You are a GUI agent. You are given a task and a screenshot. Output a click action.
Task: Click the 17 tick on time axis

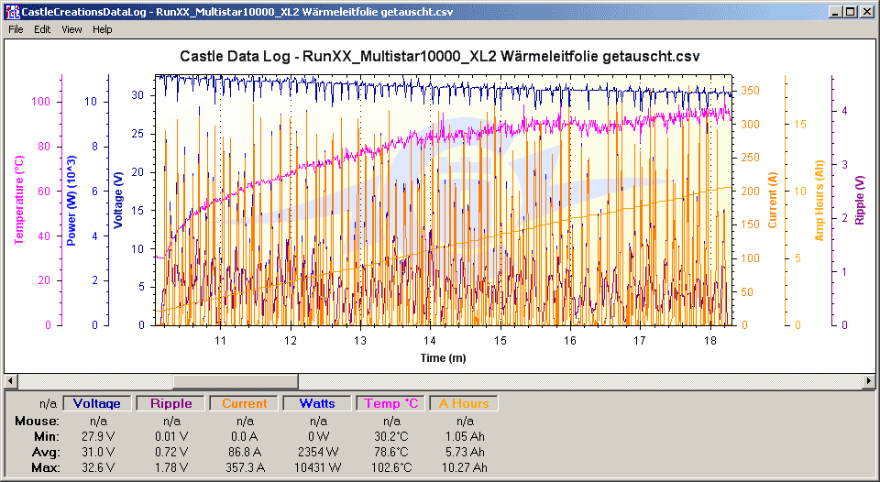point(640,340)
